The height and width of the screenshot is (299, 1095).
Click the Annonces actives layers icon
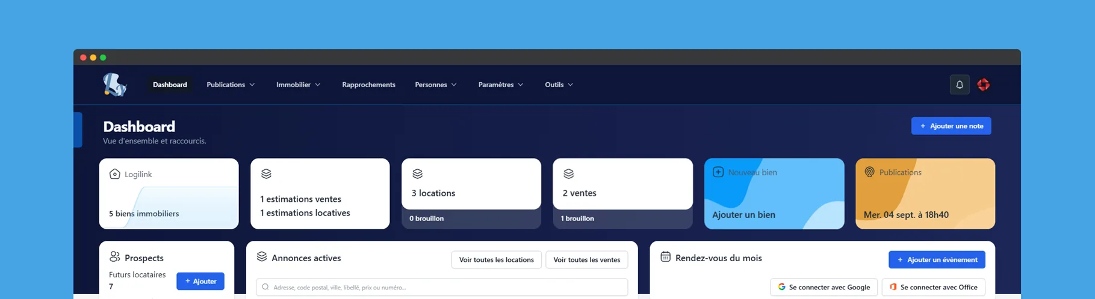click(x=261, y=256)
